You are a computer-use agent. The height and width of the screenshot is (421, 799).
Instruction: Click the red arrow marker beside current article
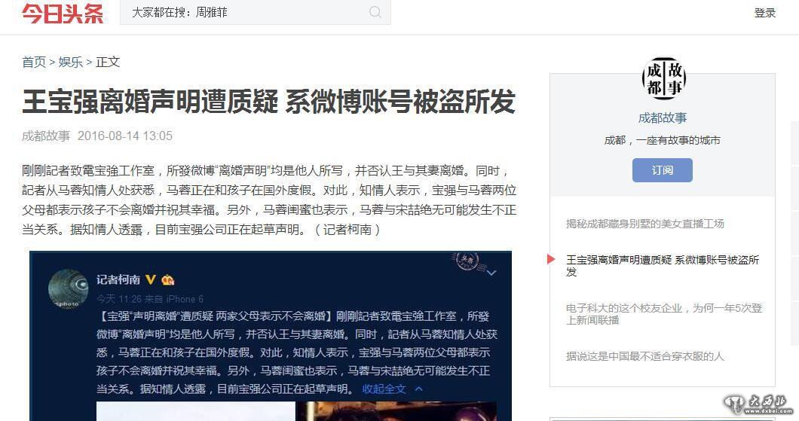(551, 259)
